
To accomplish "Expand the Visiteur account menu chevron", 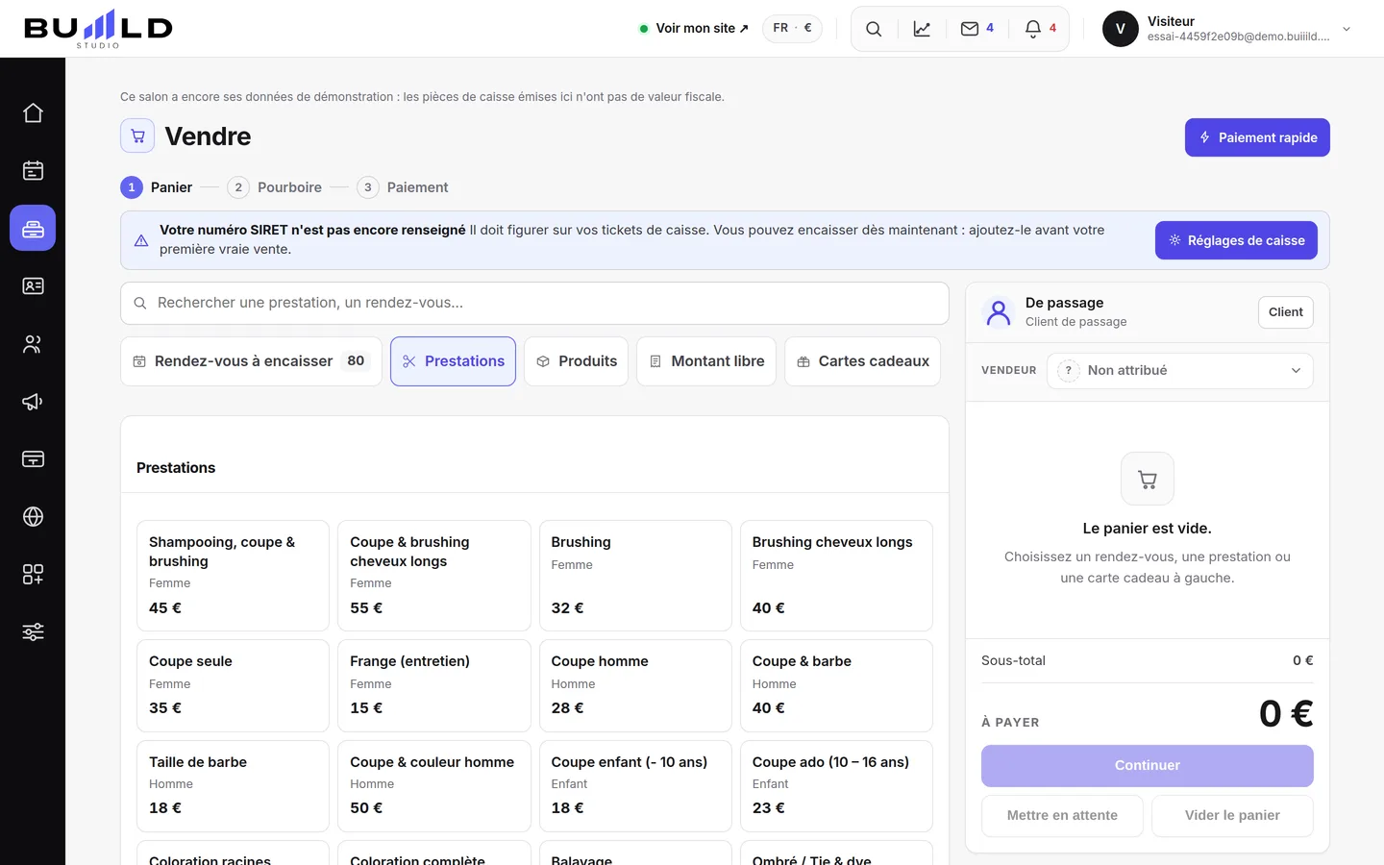I will pos(1347,29).
